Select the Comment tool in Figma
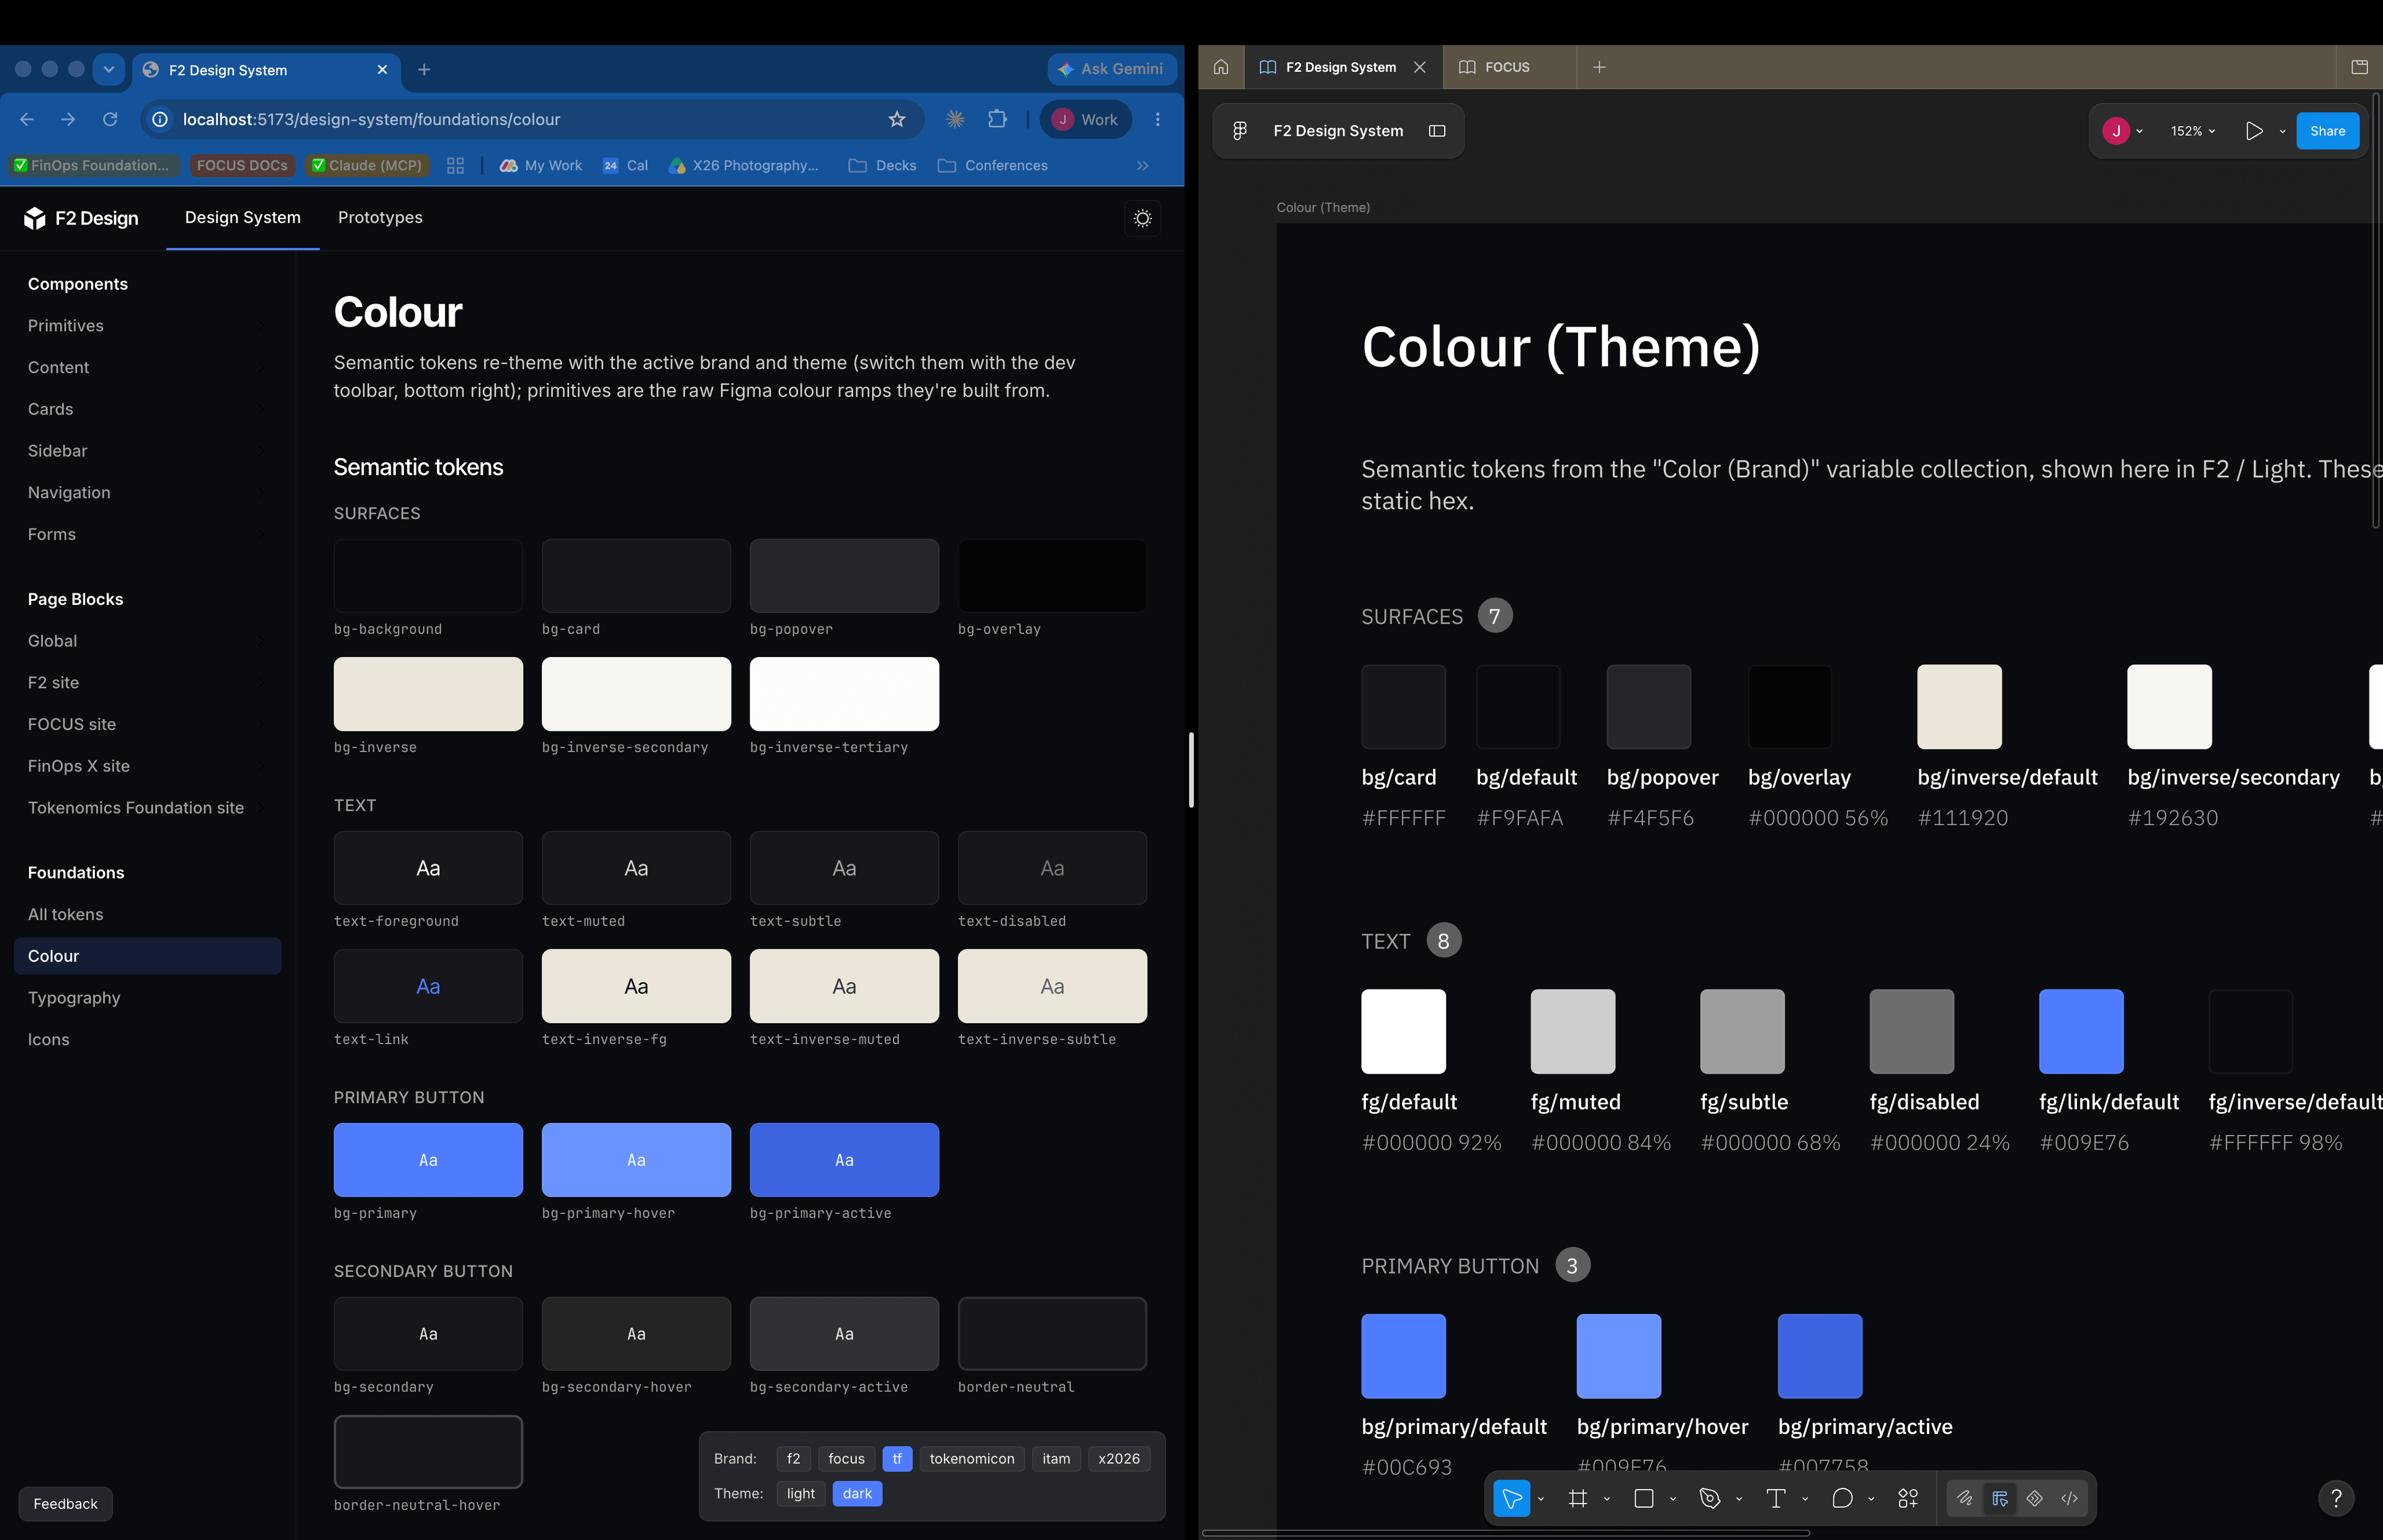Viewport: 2383px width, 1540px height. point(1842,1498)
